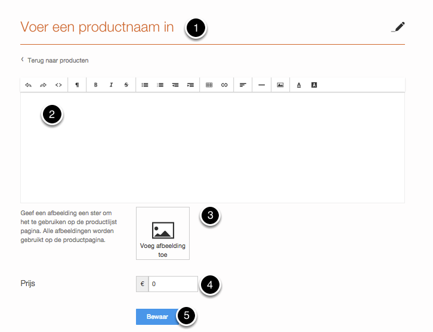Toggle bold formatting
433x332 pixels.
point(95,85)
